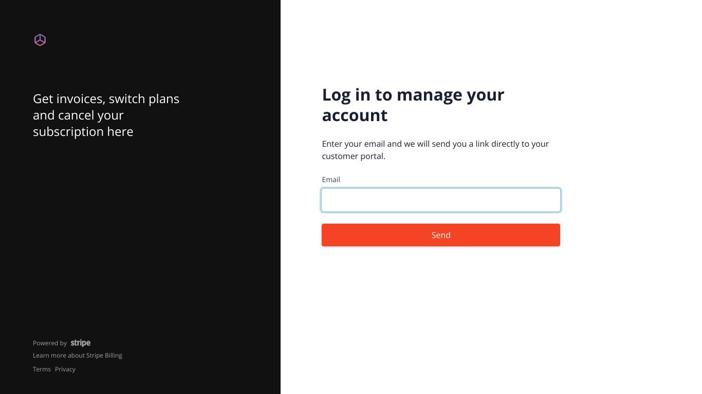Click the 'customer portal.' text
The image size is (702, 394).
click(x=354, y=156)
